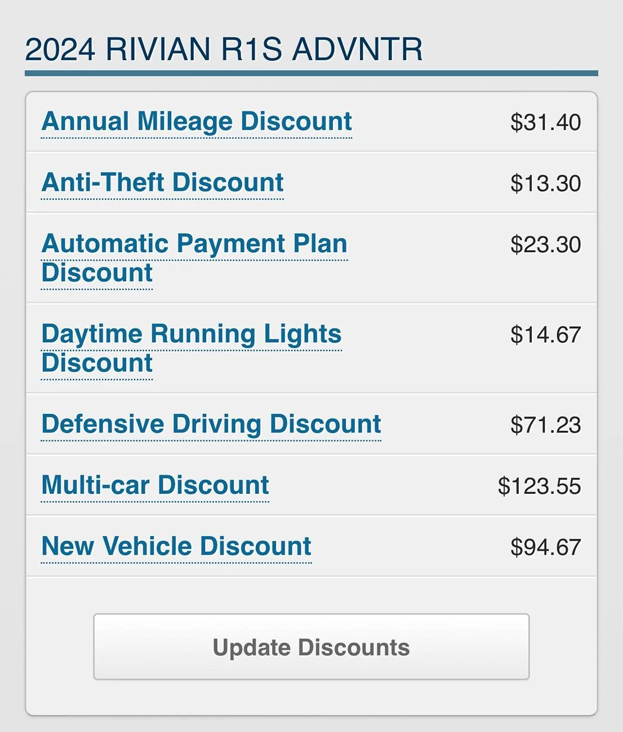Select the $23.30 Automatic Payment amount

545,245
